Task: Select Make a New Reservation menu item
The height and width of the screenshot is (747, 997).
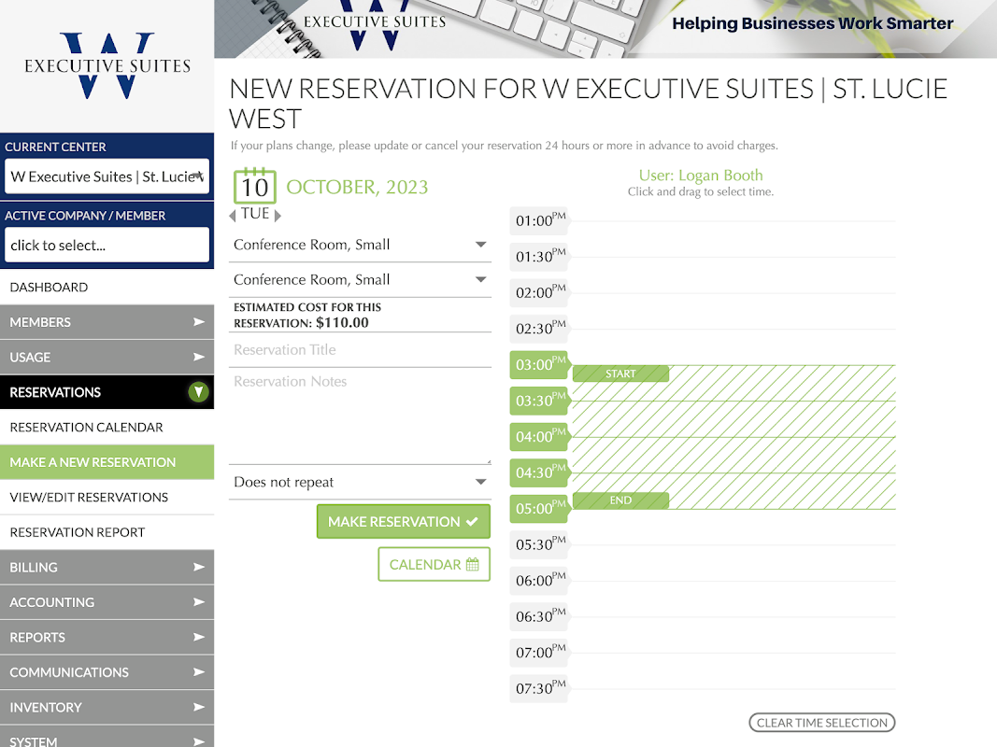Action: [107, 462]
